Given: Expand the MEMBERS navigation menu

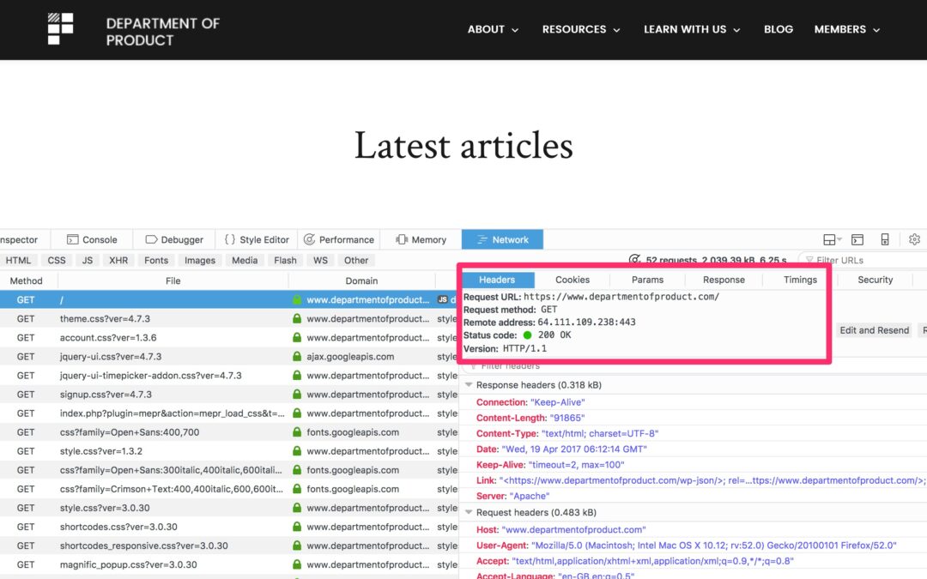Looking at the screenshot, I should click(x=846, y=29).
